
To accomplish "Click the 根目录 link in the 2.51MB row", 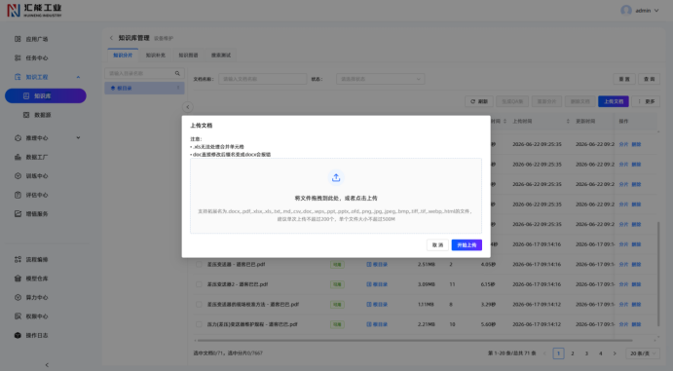I will (377, 264).
